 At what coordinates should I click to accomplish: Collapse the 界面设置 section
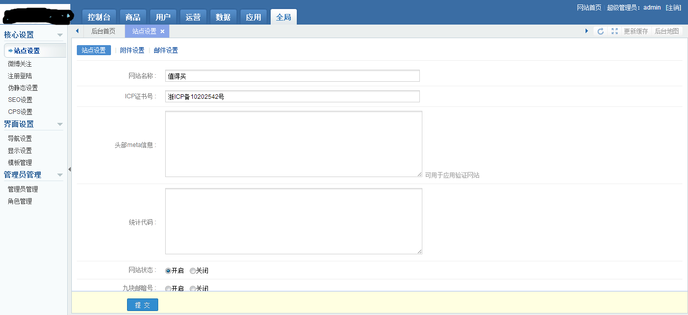[x=60, y=124]
